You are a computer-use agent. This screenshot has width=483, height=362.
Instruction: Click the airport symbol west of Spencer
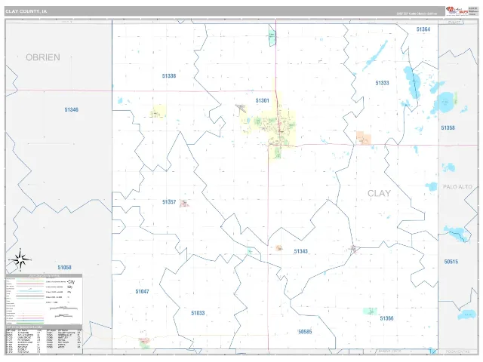pos(241,108)
